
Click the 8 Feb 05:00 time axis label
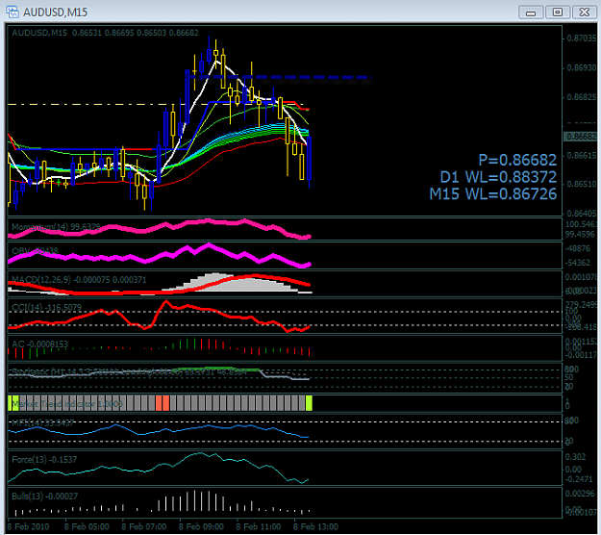[x=87, y=526]
